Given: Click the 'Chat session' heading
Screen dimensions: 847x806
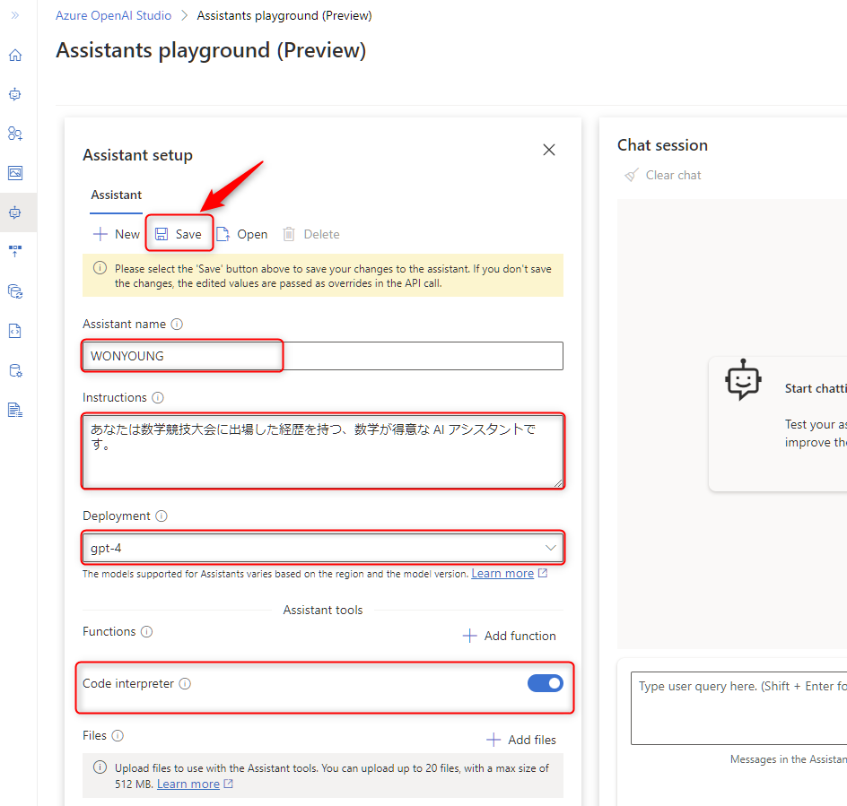Looking at the screenshot, I should (662, 145).
